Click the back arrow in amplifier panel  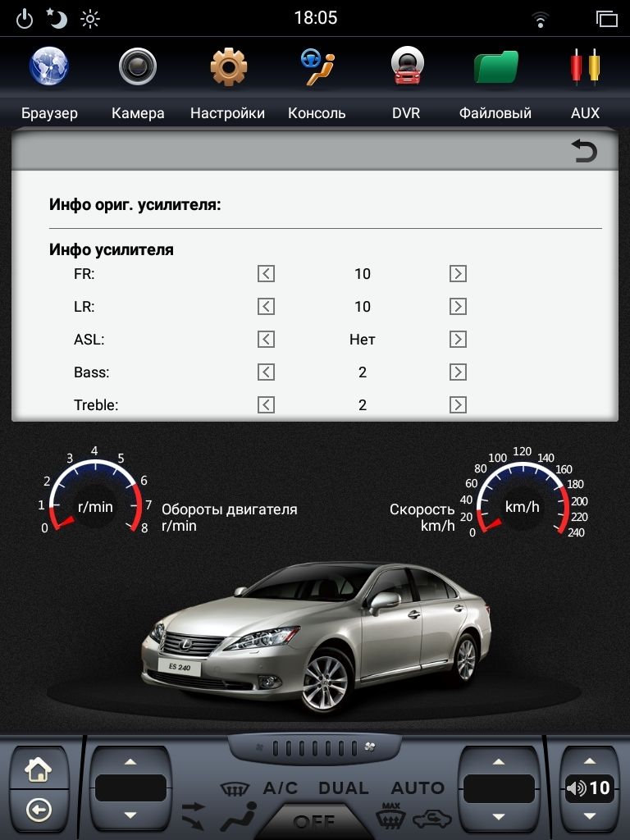click(584, 151)
